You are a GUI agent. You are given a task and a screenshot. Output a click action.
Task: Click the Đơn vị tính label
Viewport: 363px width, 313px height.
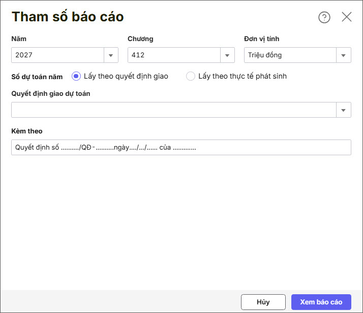coord(262,39)
